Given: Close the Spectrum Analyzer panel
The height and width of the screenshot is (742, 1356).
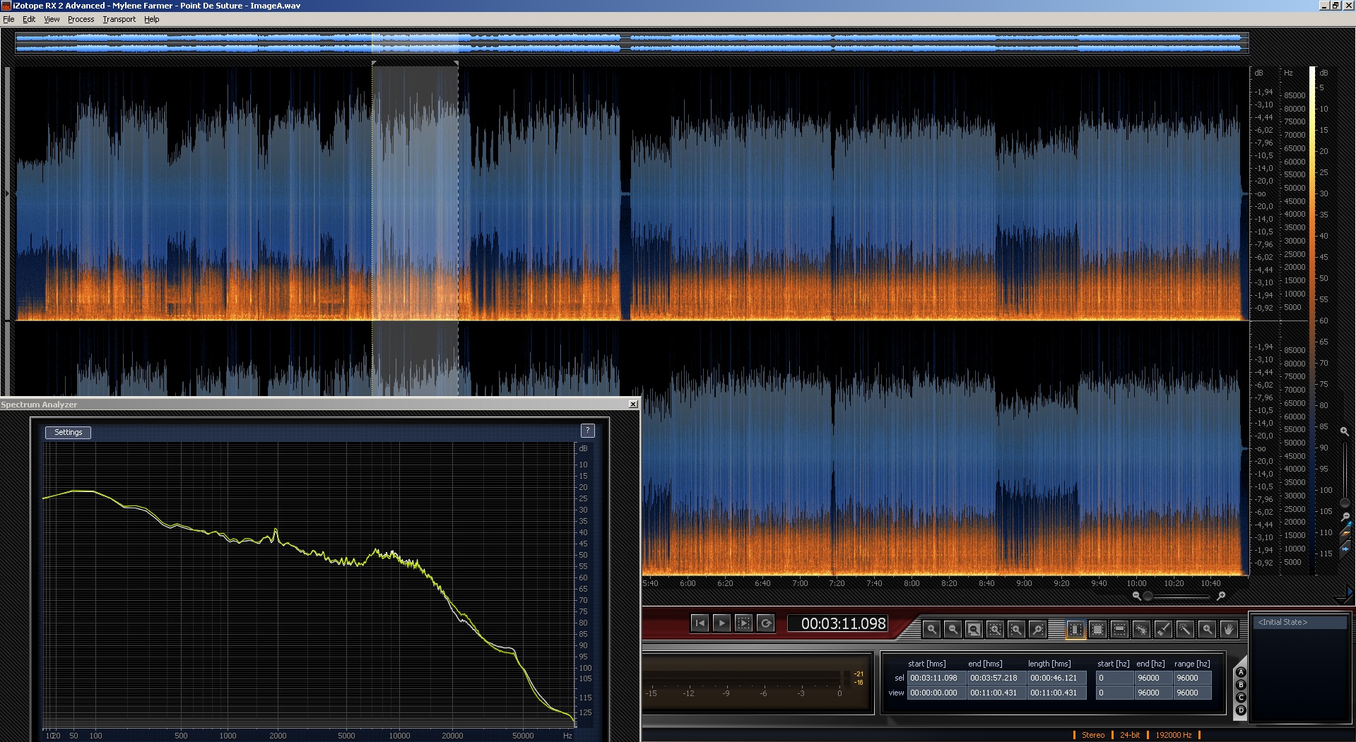Looking at the screenshot, I should click(x=633, y=405).
